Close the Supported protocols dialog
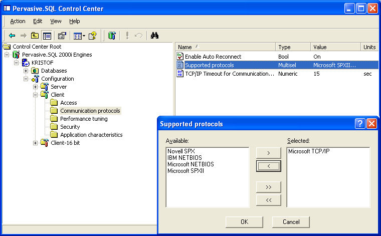The width and height of the screenshot is (381, 236). tap(372, 124)
